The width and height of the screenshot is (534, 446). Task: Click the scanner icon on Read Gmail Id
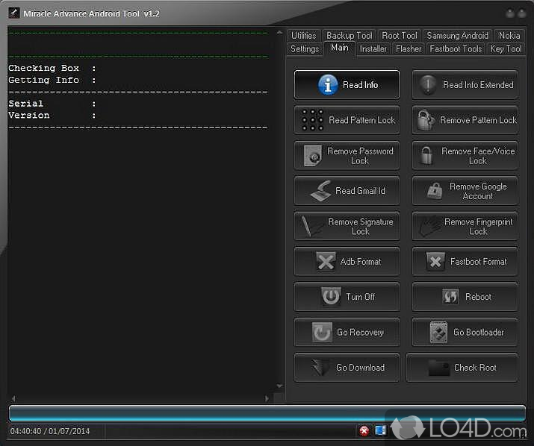[x=320, y=191]
